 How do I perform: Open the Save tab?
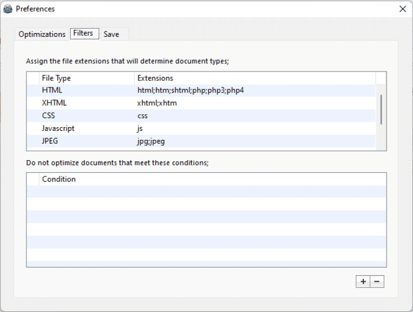click(x=111, y=34)
